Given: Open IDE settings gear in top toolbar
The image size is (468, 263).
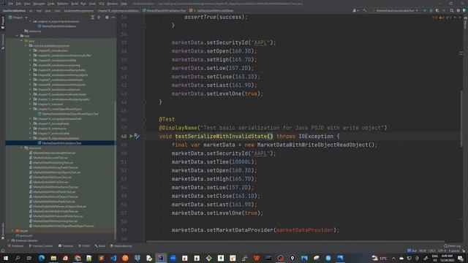Looking at the screenshot, I should [x=458, y=10].
